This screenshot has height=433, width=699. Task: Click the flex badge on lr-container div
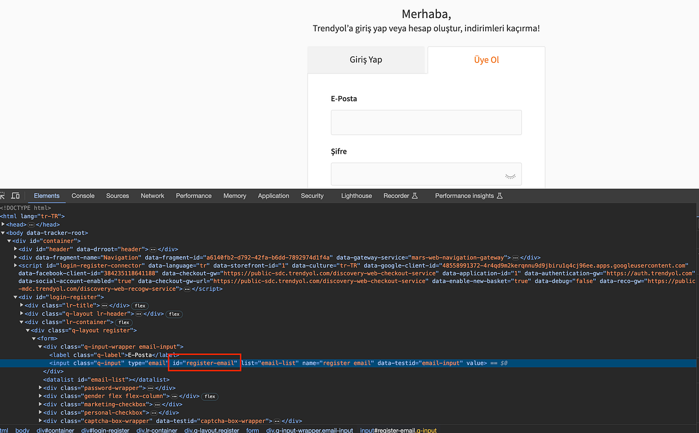(123, 322)
